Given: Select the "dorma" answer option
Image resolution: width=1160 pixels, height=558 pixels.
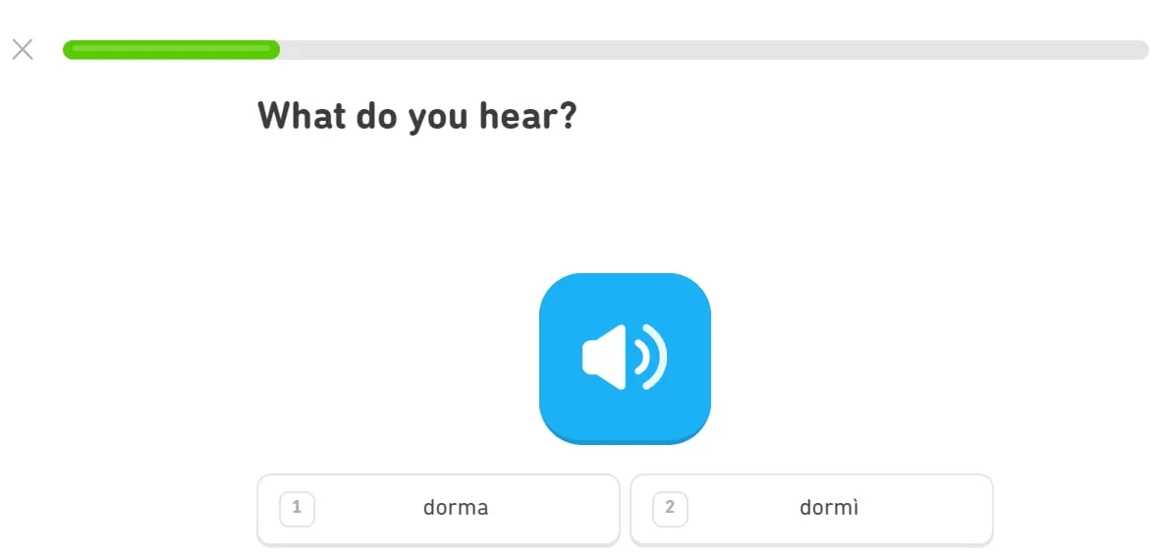Looking at the screenshot, I should 438,509.
